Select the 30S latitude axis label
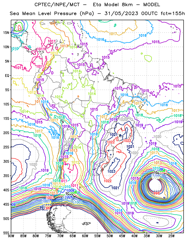 click(6, 161)
